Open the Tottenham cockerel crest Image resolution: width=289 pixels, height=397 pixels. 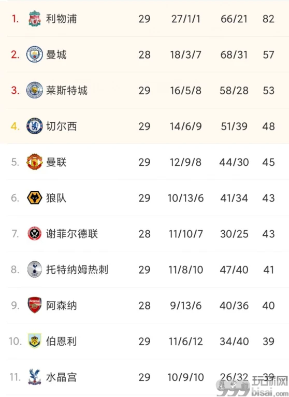(35, 270)
